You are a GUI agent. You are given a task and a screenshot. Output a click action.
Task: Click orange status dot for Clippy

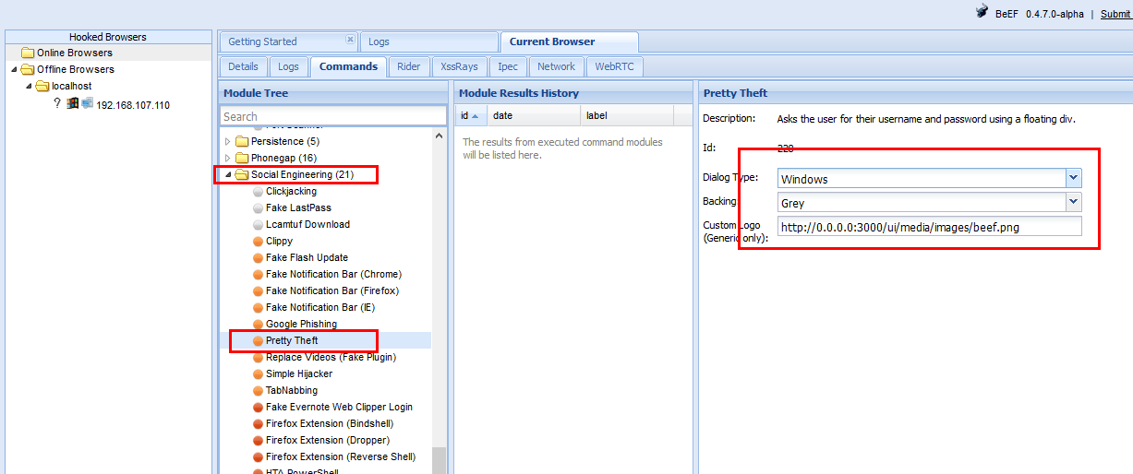pyautogui.click(x=258, y=241)
